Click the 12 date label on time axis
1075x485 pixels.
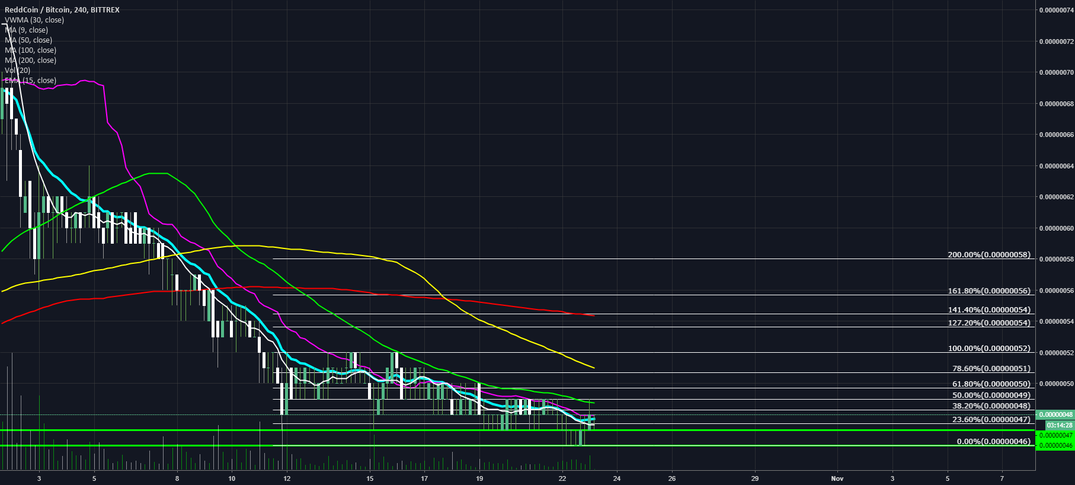click(287, 478)
